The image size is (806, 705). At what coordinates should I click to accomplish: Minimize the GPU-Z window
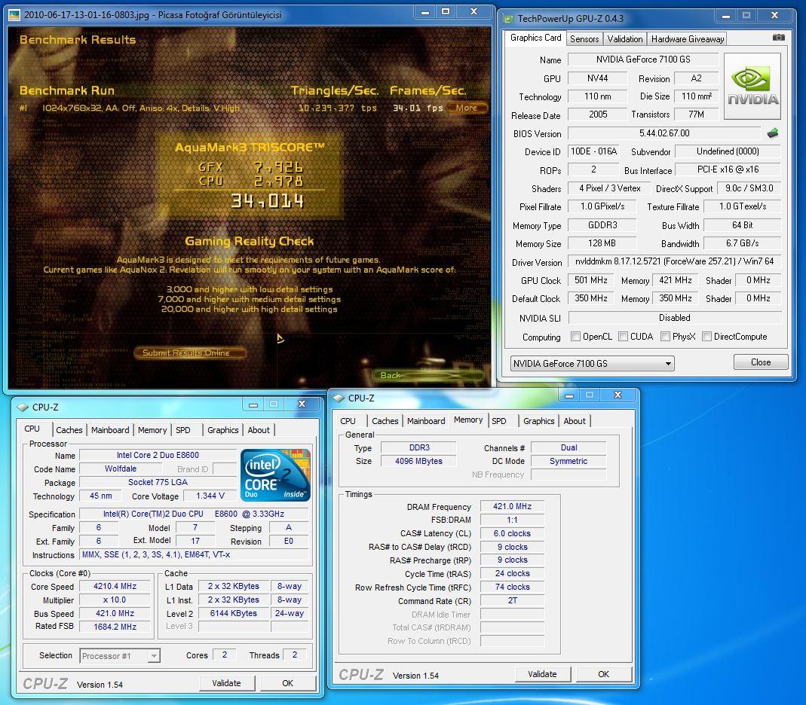point(726,16)
